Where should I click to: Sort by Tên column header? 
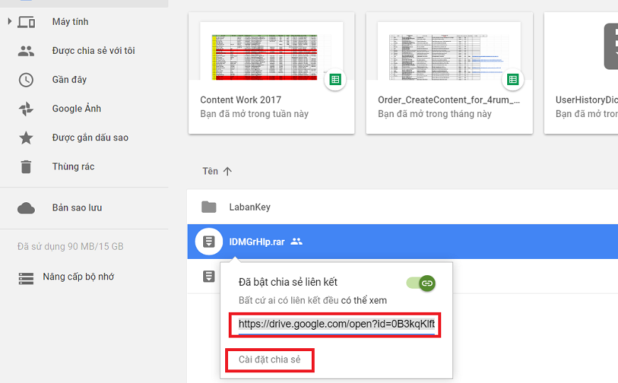210,171
